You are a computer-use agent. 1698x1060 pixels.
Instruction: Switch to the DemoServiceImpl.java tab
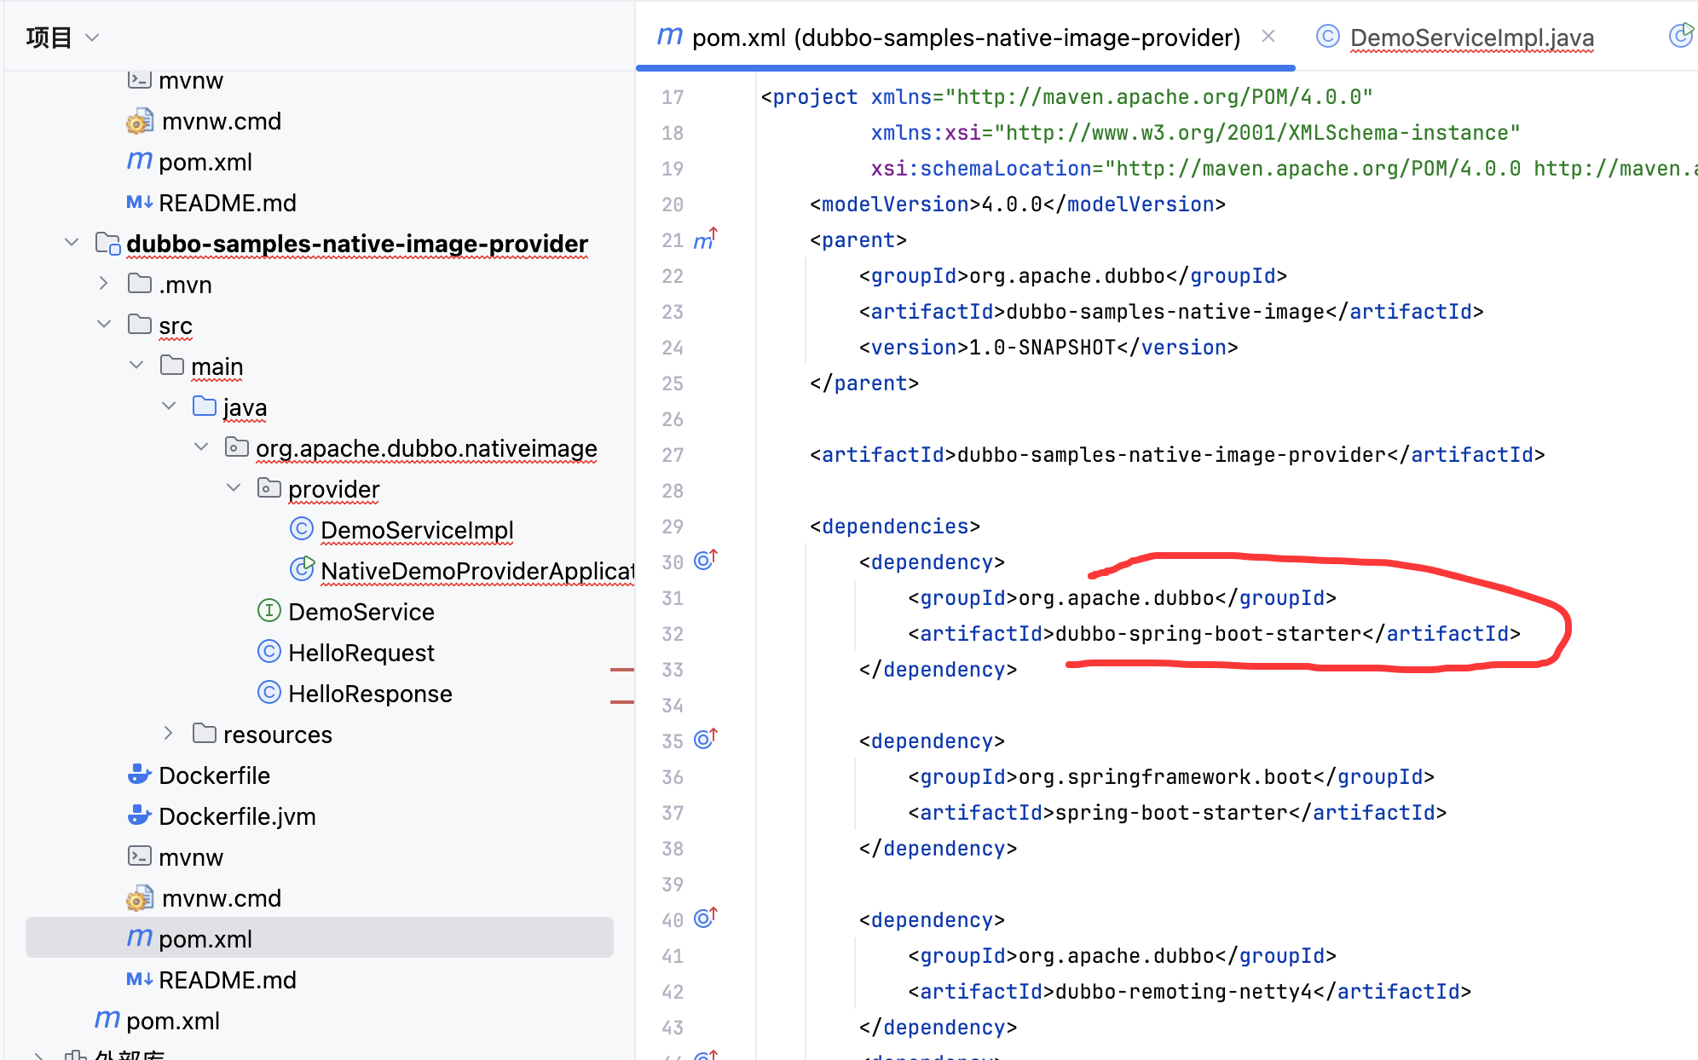click(1471, 37)
